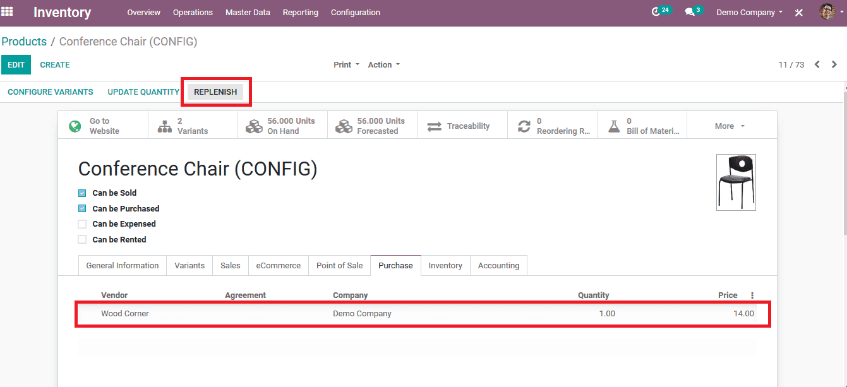The height and width of the screenshot is (387, 847).
Task: Click the Demo Company cell in vendor row
Action: 362,314
